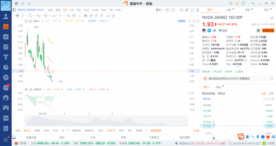Open the shirt skin theme icon
Screen dimensions: 276x146
pyautogui.click(x=244, y=3)
